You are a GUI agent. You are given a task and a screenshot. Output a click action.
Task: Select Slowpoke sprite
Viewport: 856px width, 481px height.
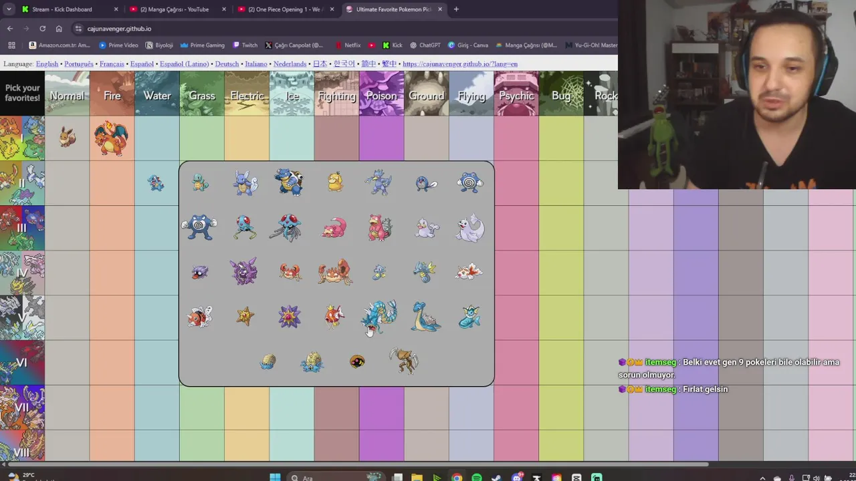(x=333, y=228)
